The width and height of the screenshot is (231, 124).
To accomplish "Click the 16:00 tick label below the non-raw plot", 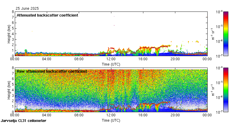I will click(x=143, y=59).
